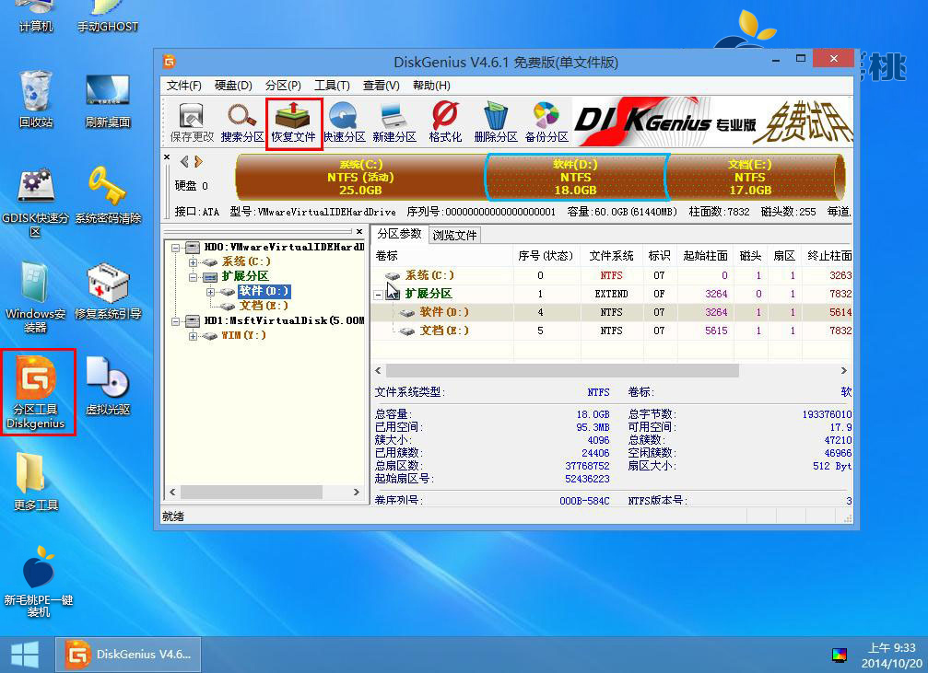928x673 pixels.
Task: Open the Repair System Boot (修复系统引导) icon
Action: coord(108,291)
